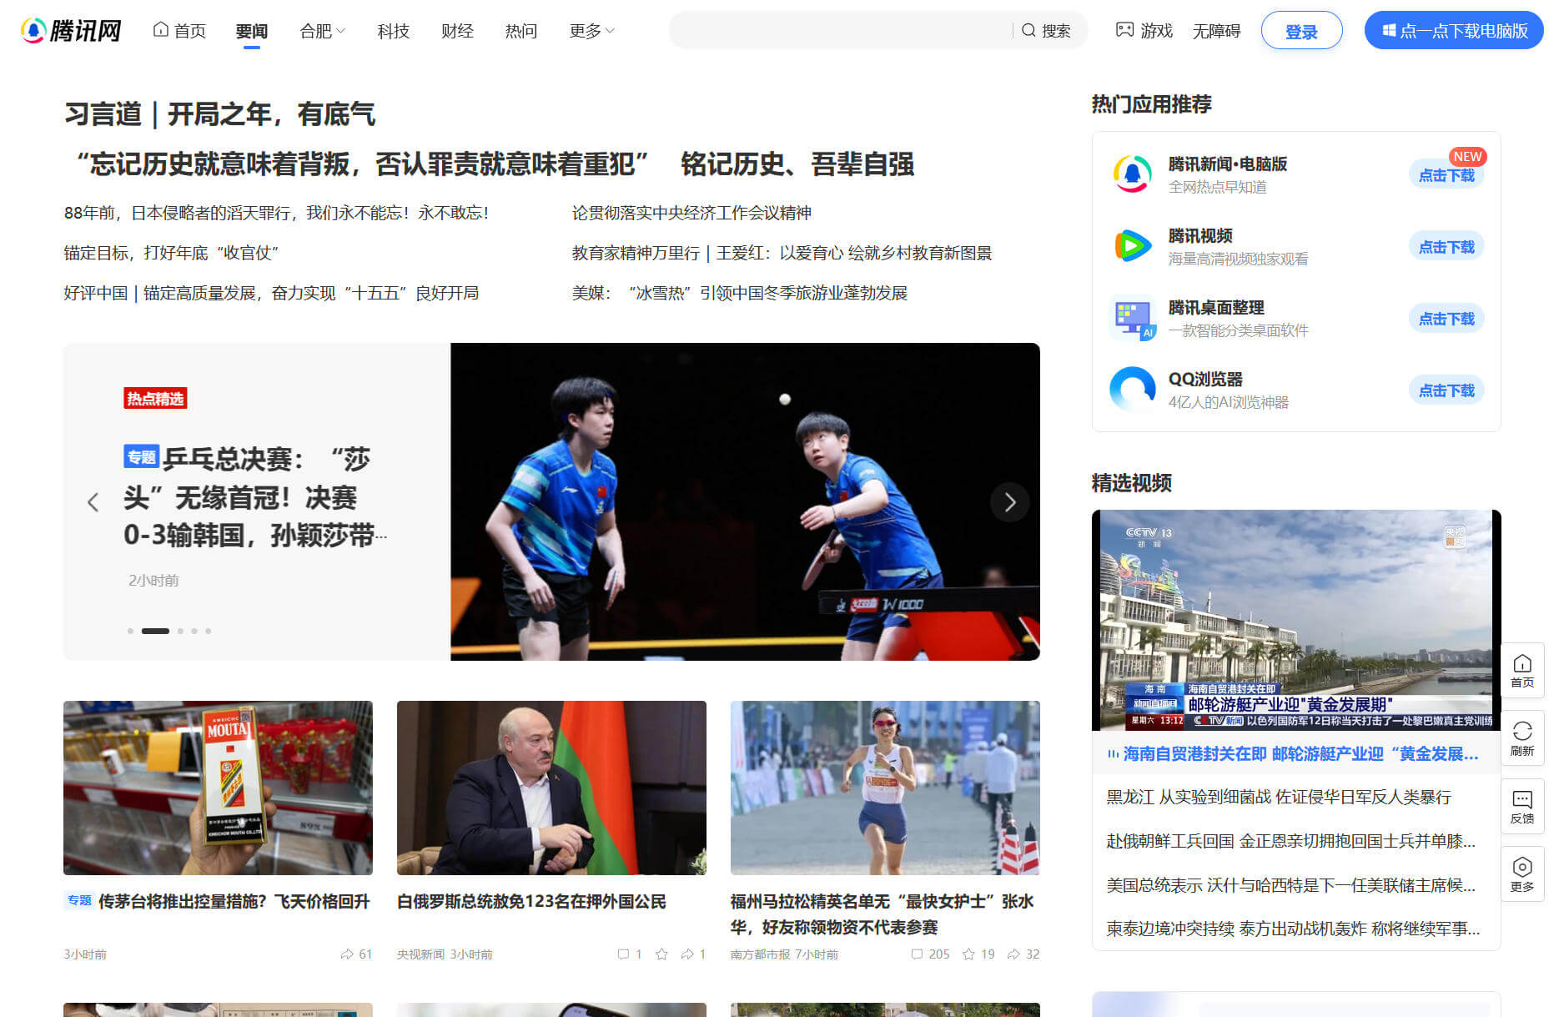
Task: Click the Tencent Video app icon
Action: coord(1132,246)
